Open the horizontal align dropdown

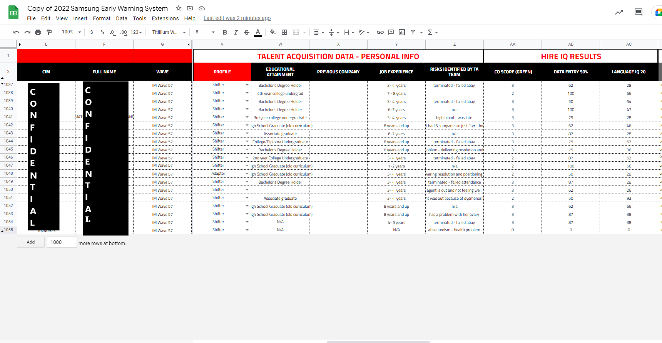click(x=319, y=32)
